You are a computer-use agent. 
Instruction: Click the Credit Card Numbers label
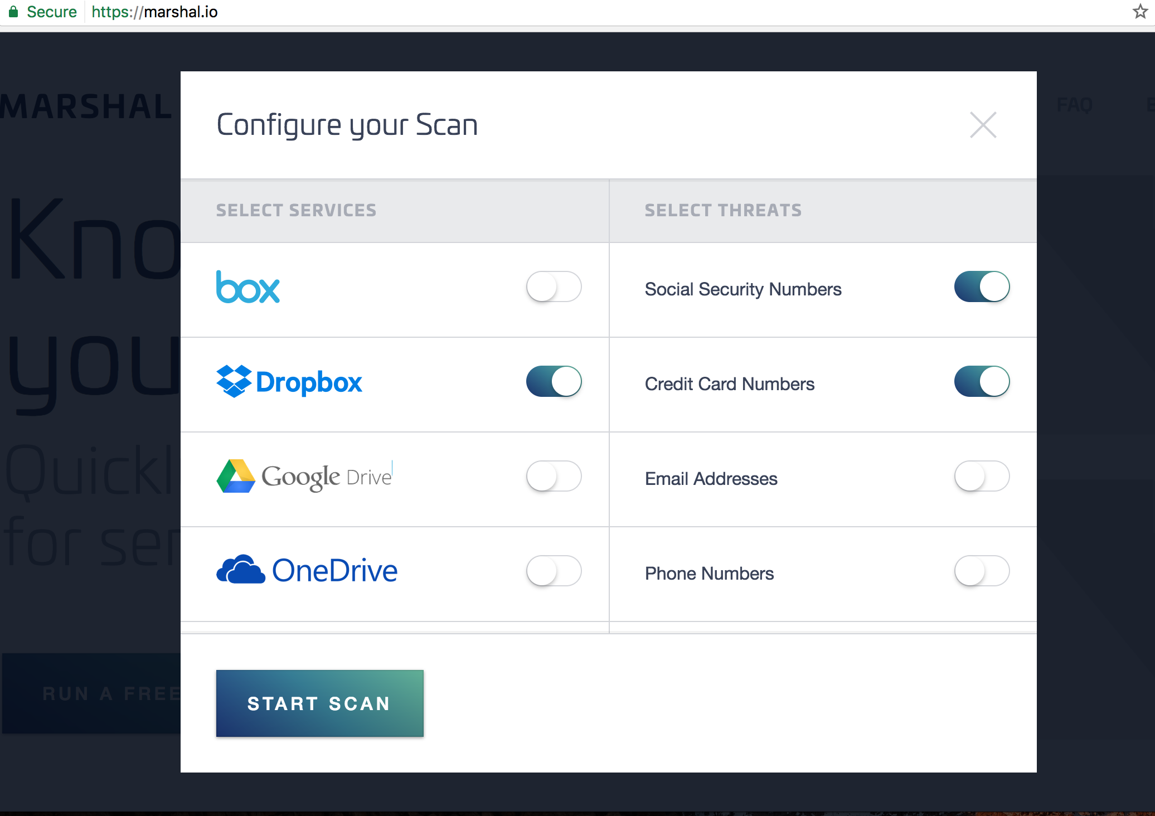(x=730, y=384)
